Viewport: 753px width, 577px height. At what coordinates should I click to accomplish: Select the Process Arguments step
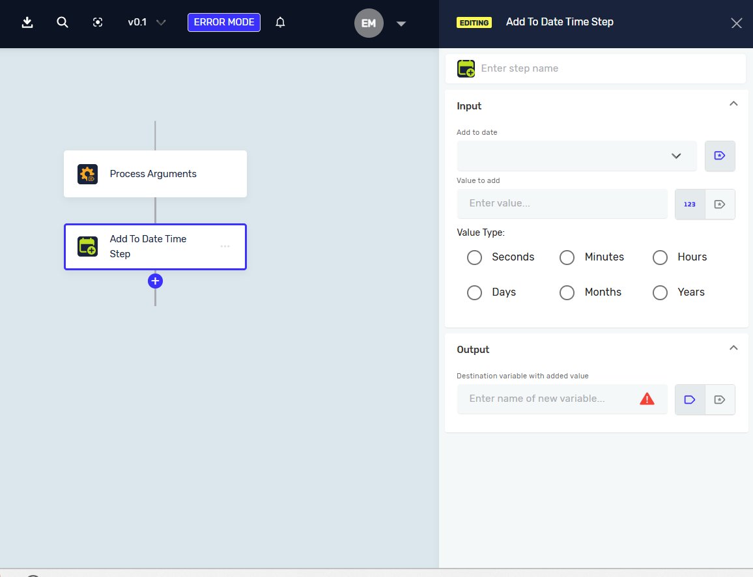(x=155, y=174)
